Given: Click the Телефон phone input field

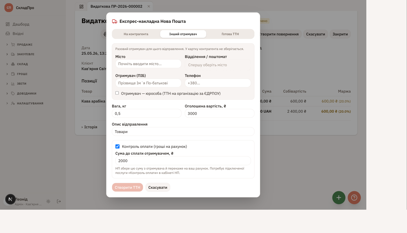Looking at the screenshot, I should (x=218, y=83).
